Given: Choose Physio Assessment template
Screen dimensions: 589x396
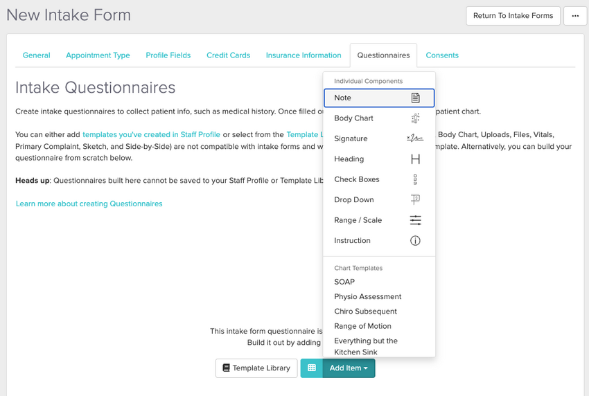Looking at the screenshot, I should click(x=368, y=297).
